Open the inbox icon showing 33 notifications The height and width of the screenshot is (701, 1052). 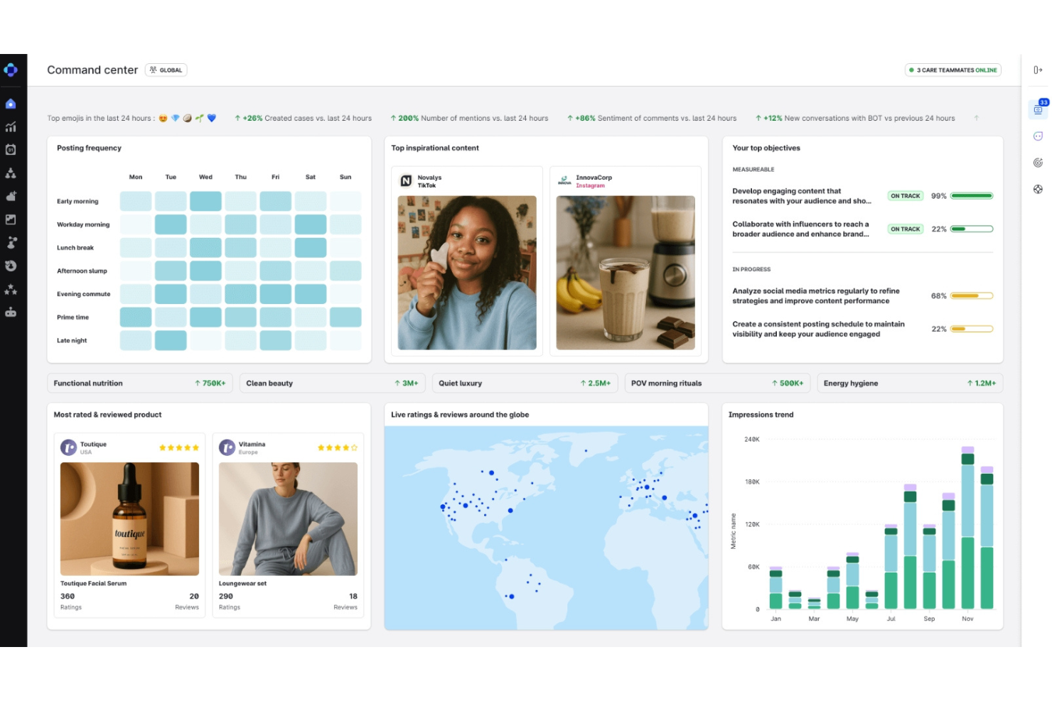(1038, 109)
